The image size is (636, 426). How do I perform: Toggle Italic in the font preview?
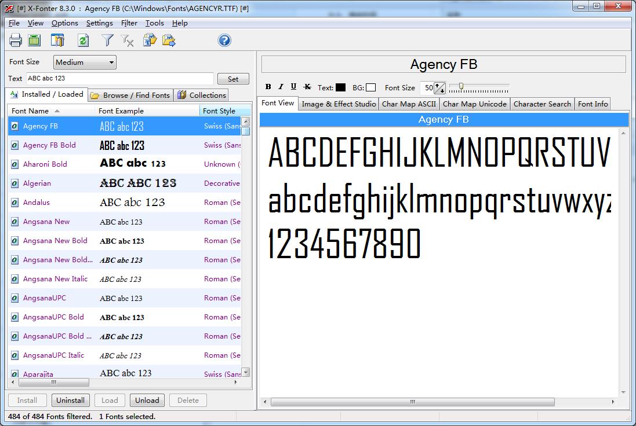281,87
